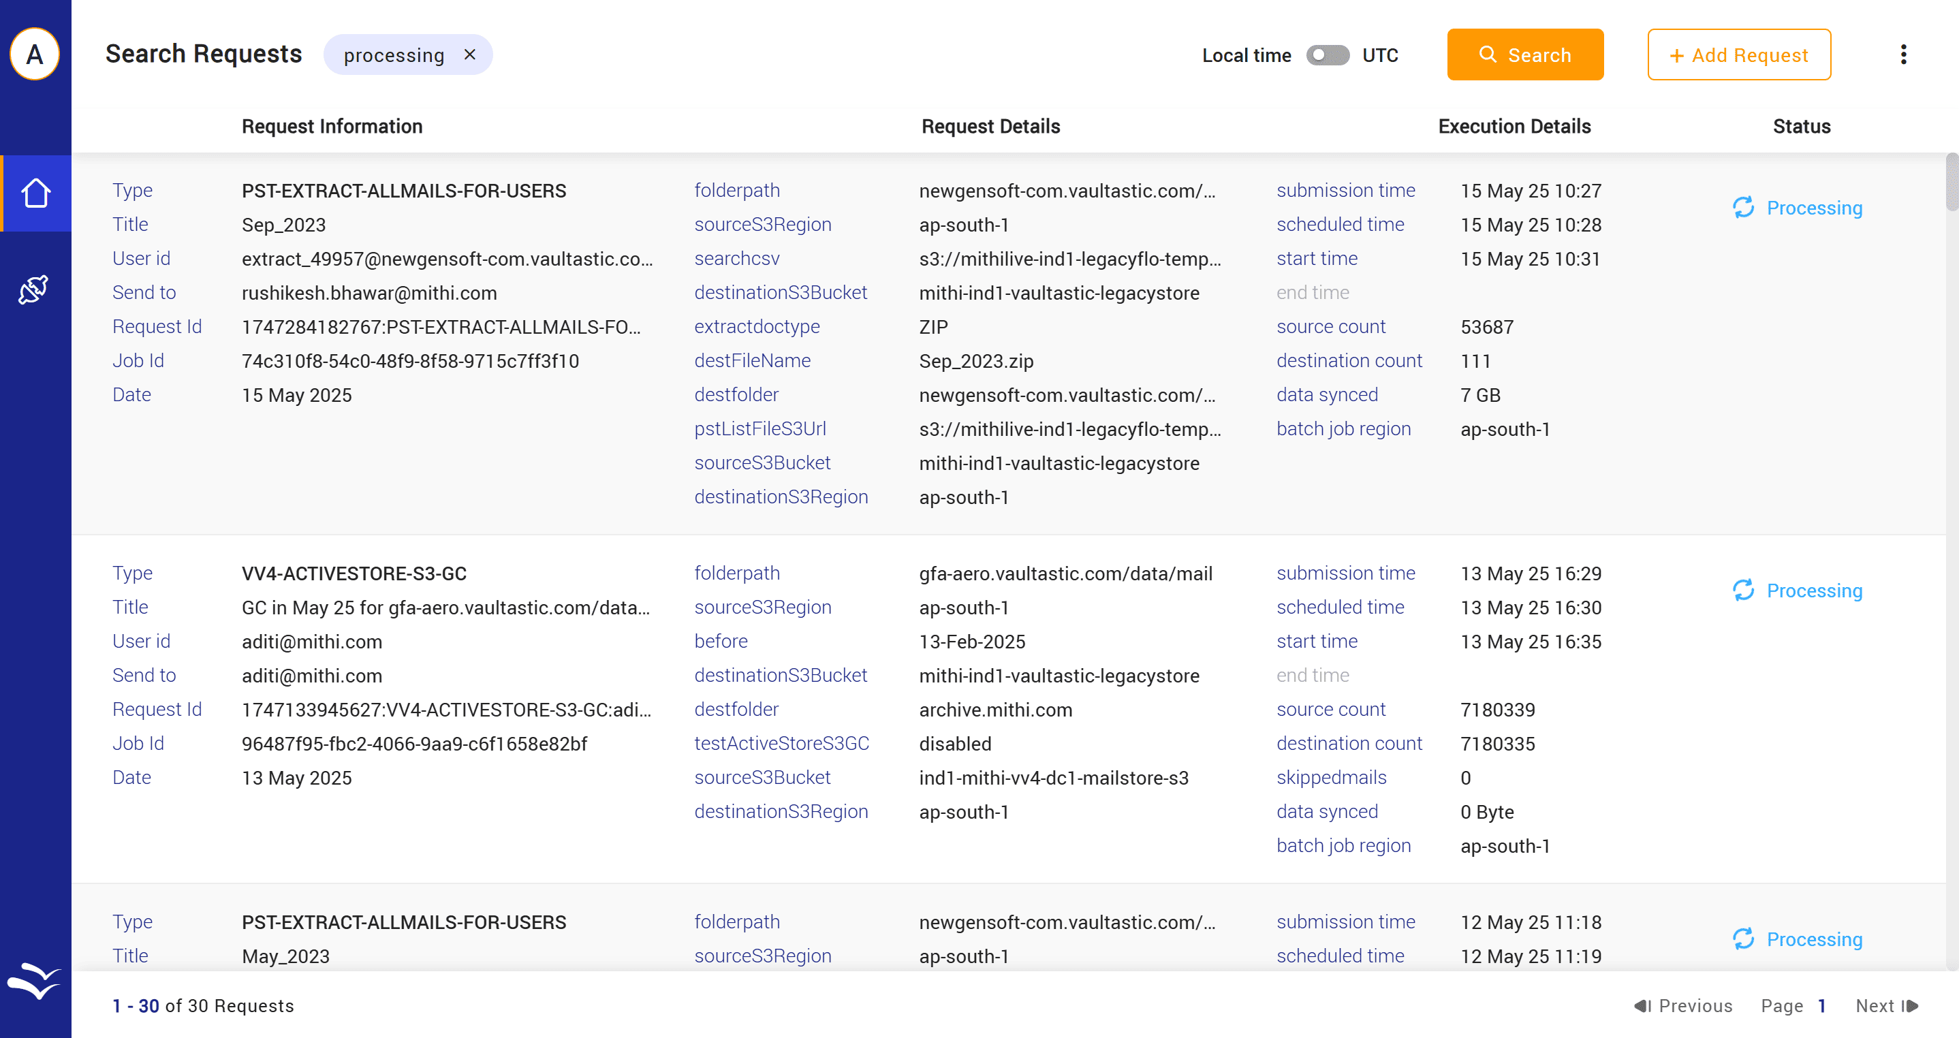Remove the processing filter chip
The height and width of the screenshot is (1038, 1959).
click(x=470, y=54)
